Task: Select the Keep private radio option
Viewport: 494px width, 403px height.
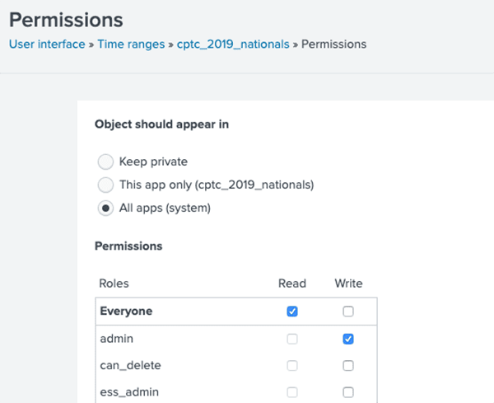Action: coord(105,162)
